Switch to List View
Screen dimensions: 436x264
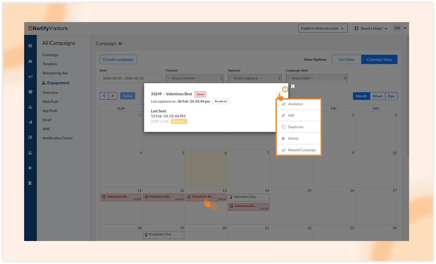(x=346, y=60)
